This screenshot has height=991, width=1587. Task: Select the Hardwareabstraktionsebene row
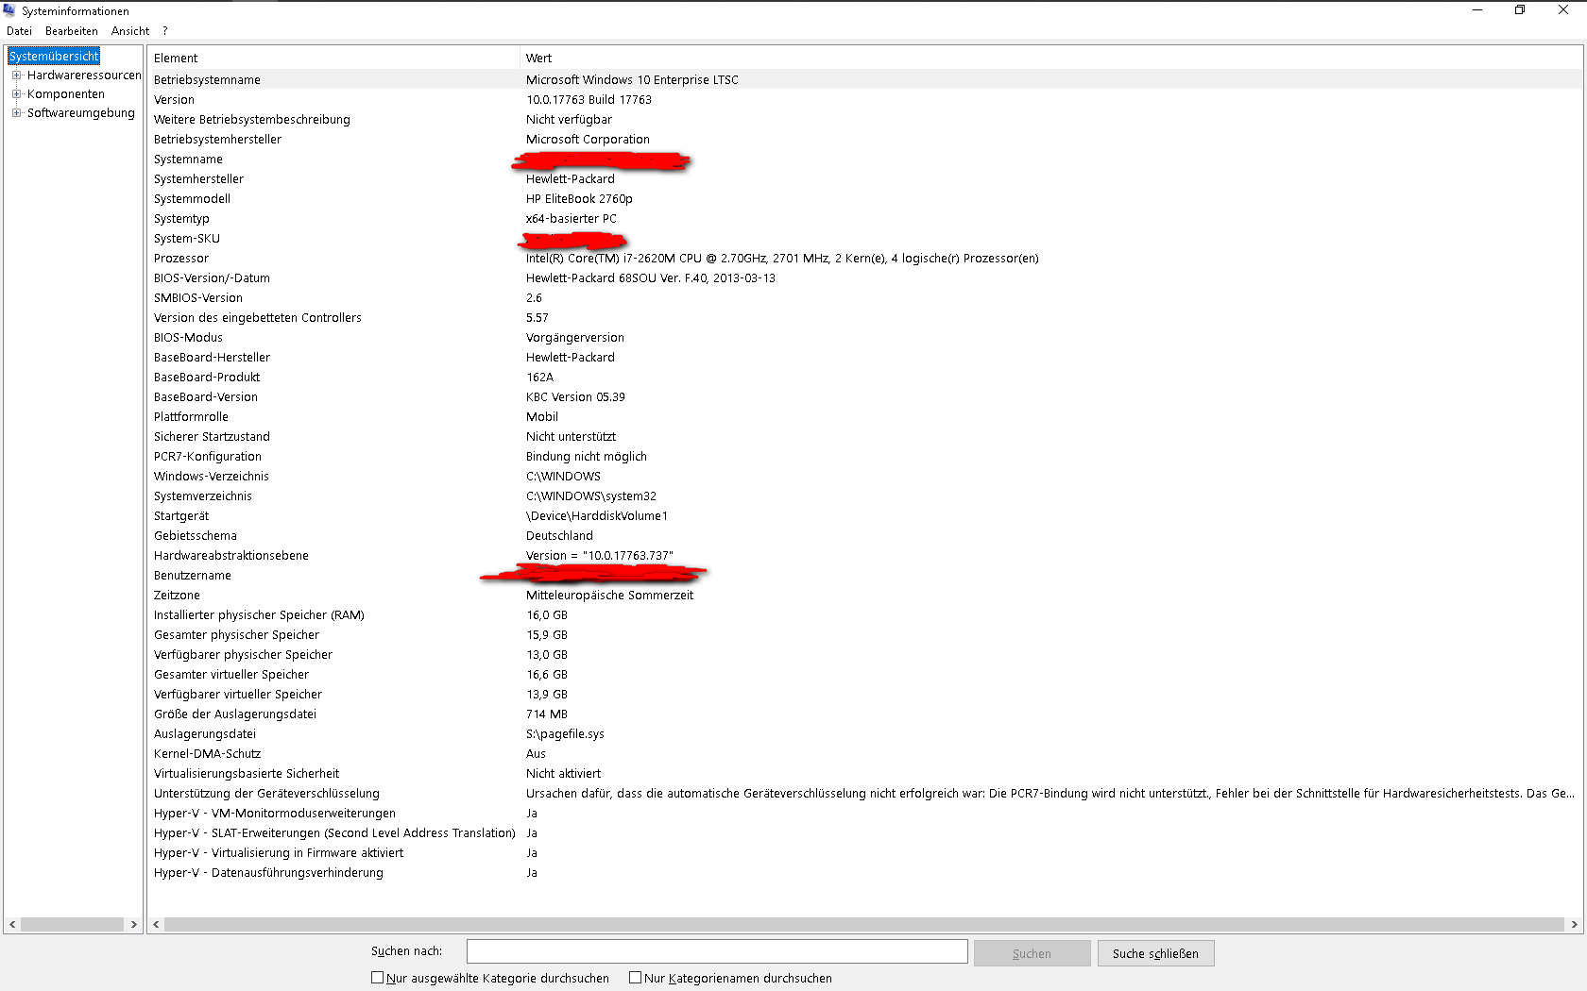[x=864, y=556]
